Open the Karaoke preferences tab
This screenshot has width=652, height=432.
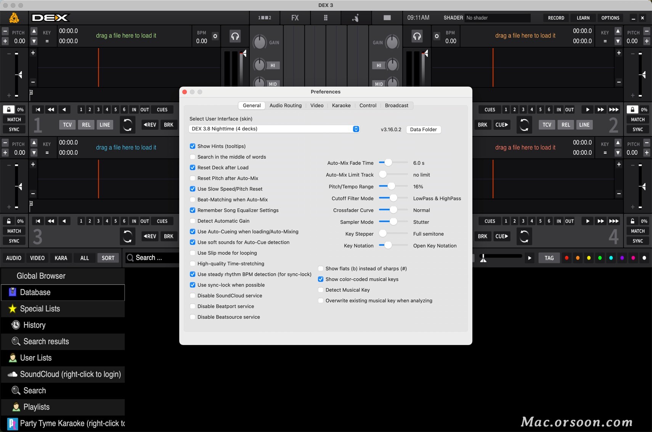[341, 106]
